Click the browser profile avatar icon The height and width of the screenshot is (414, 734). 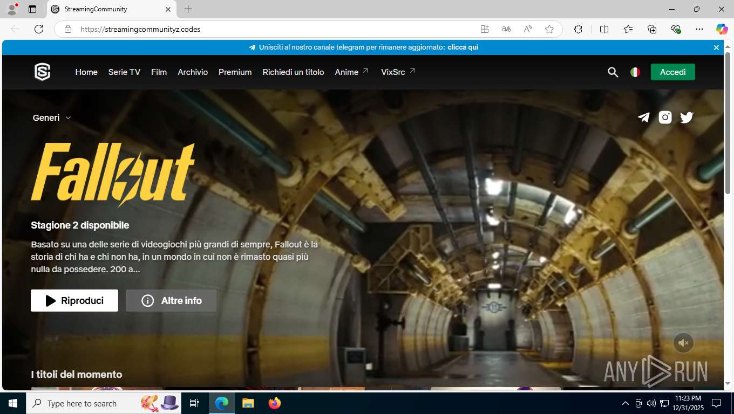click(x=12, y=9)
